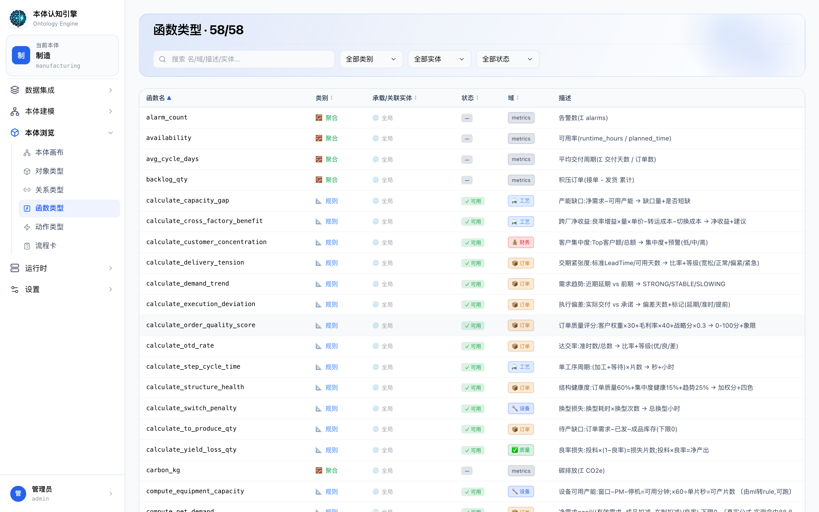
Task: Click the 质量 domain tag for calculate_yield_loss_qty
Action: point(521,450)
